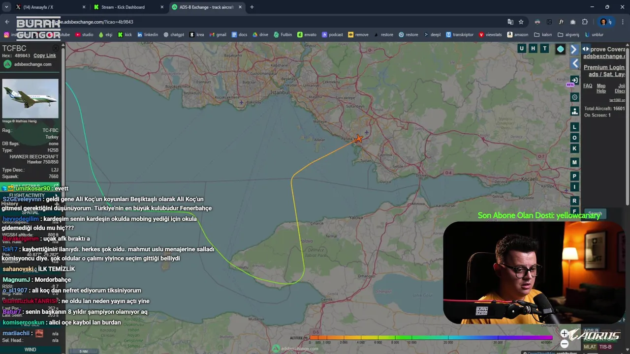Click the Premium Login link
Image resolution: width=630 pixels, height=354 pixels.
(x=604, y=67)
